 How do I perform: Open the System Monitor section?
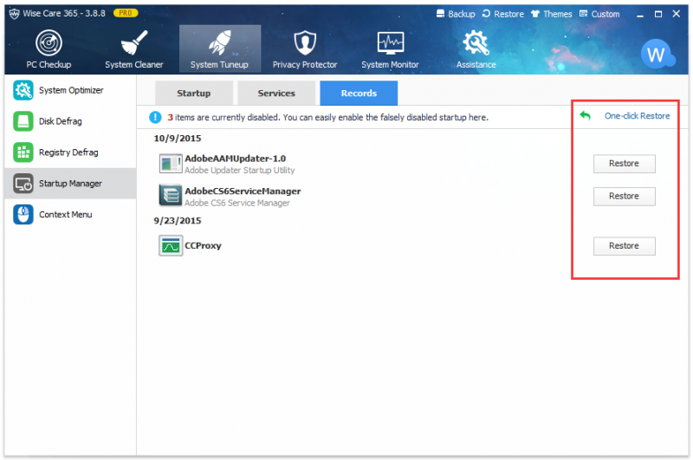click(390, 49)
